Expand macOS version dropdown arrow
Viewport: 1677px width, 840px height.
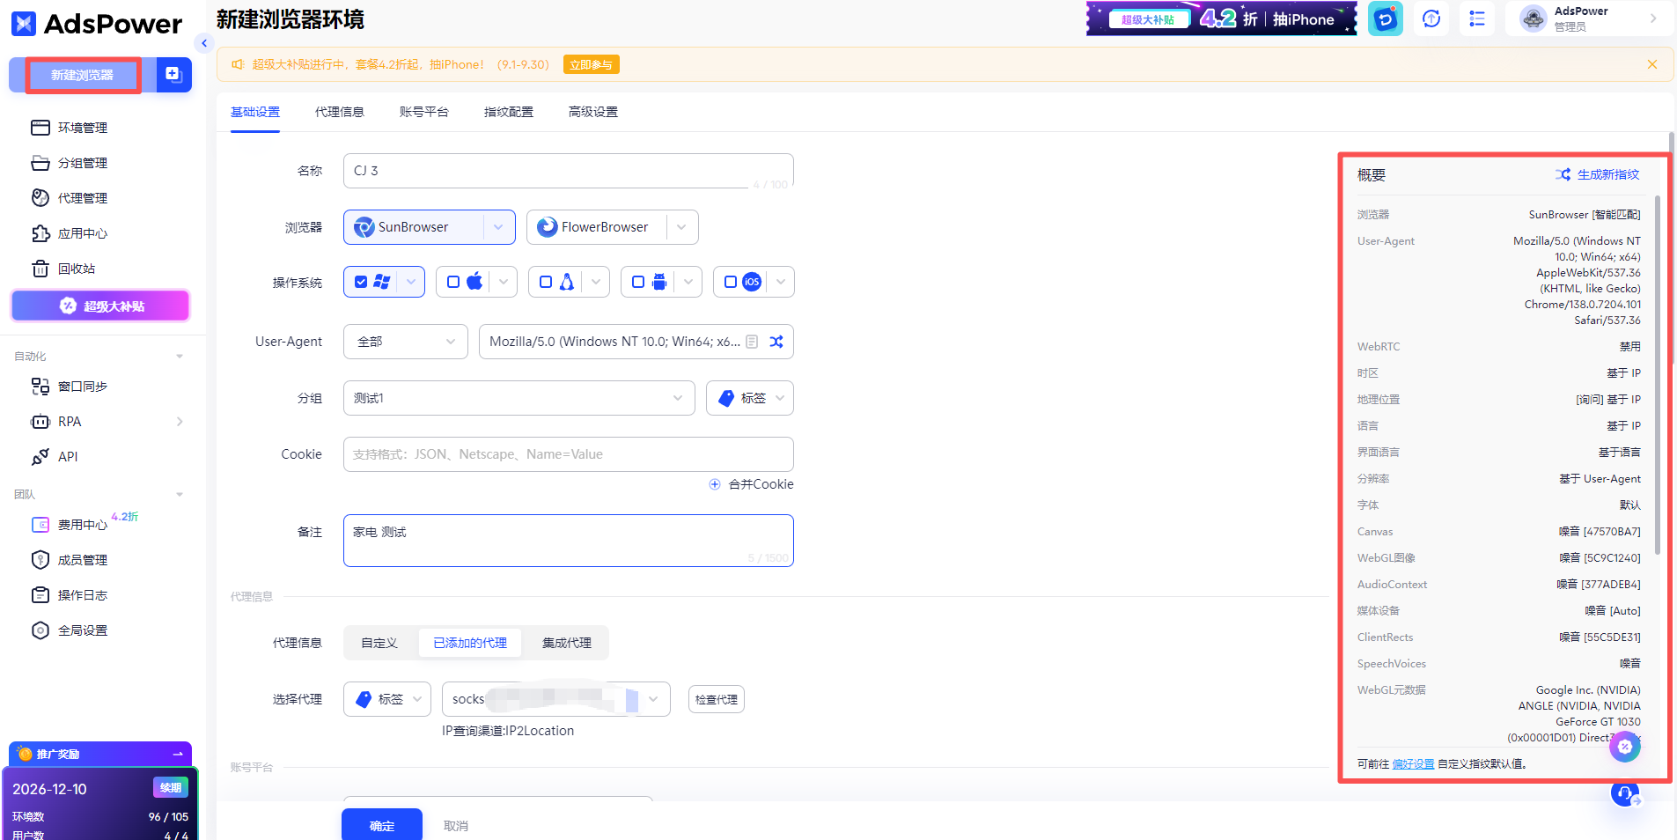[x=504, y=282]
